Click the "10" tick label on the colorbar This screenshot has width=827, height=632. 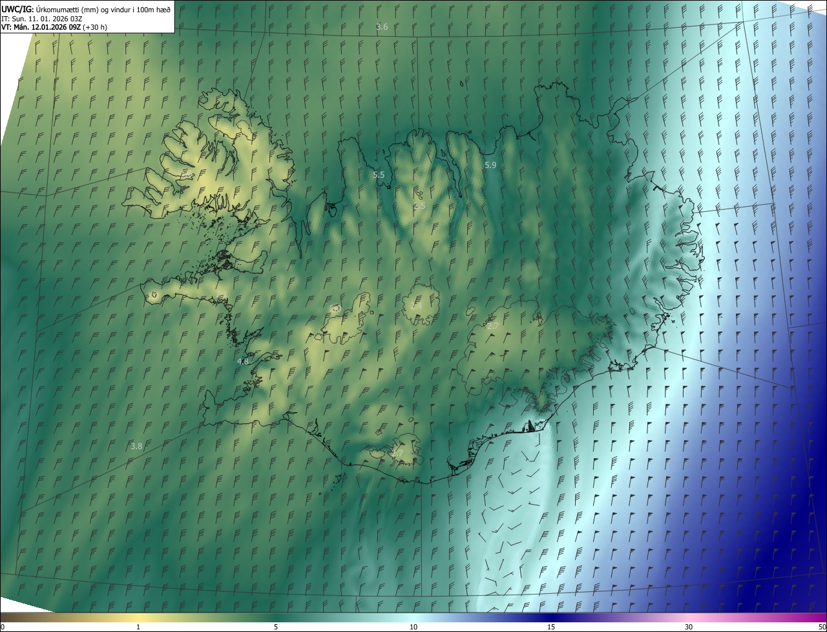[413, 627]
